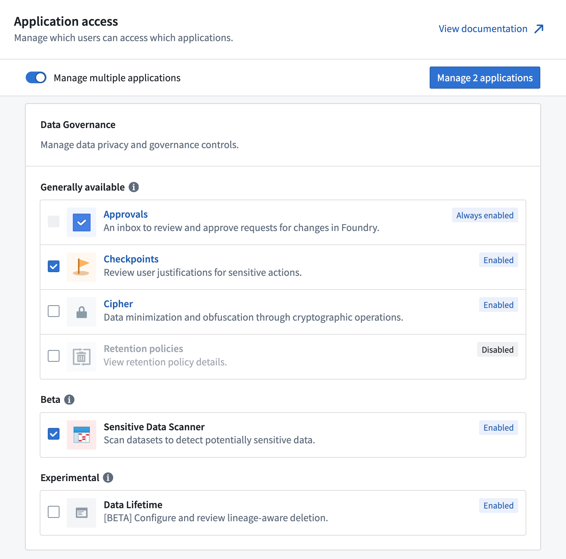Screen dimensions: 566x559
Task: Open info icon next to Experimental
Action: (108, 477)
